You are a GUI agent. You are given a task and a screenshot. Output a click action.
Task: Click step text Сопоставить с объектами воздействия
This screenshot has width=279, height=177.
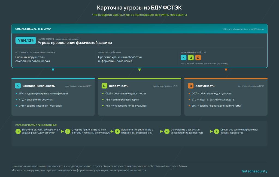coord(187,131)
